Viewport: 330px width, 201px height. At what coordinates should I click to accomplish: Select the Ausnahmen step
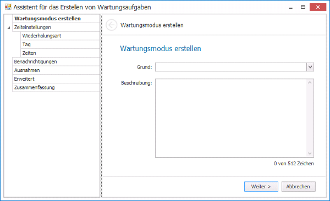click(56, 70)
